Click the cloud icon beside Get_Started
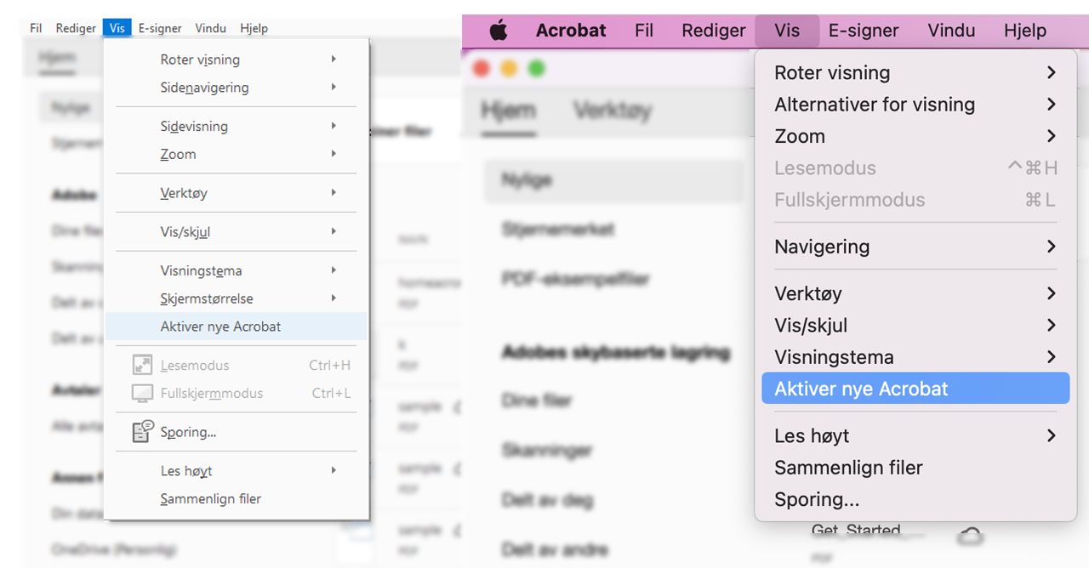 click(x=970, y=536)
